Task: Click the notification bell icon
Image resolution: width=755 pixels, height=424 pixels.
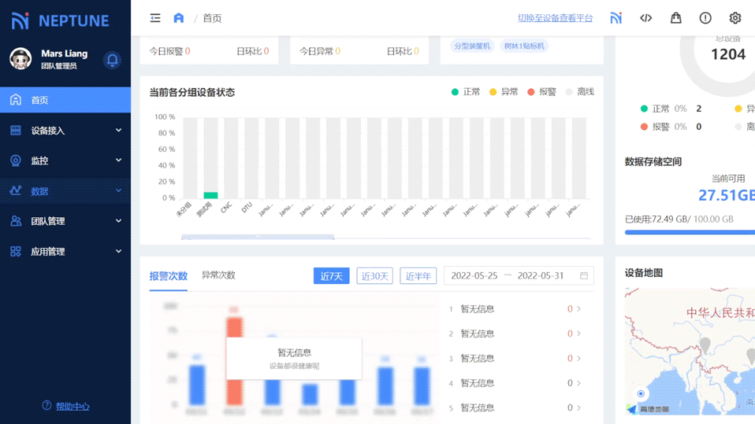Action: pos(112,60)
